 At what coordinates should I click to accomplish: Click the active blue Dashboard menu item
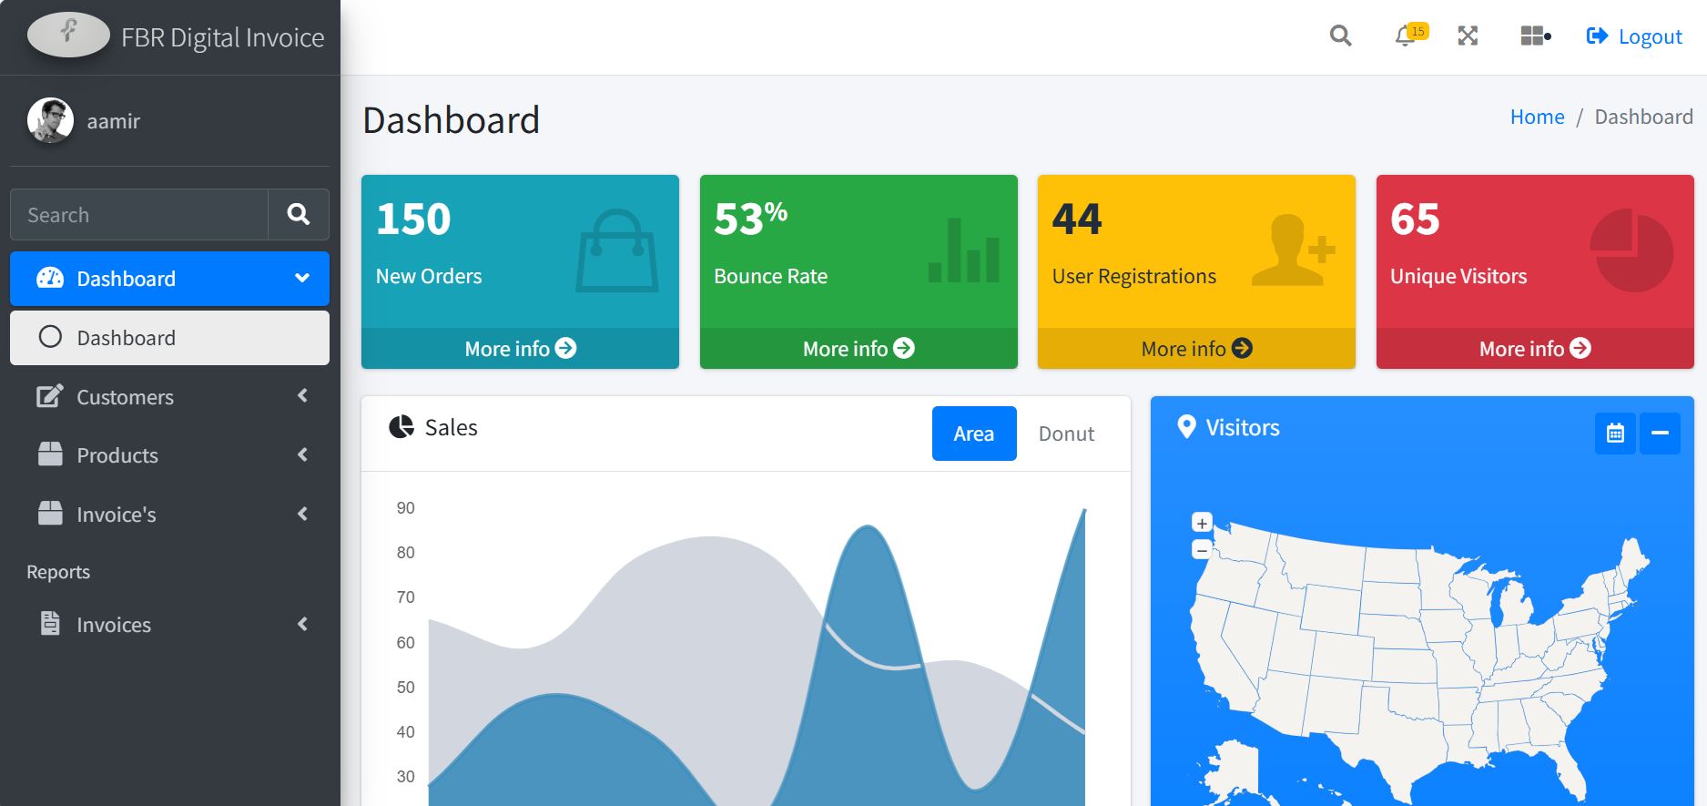click(x=169, y=279)
